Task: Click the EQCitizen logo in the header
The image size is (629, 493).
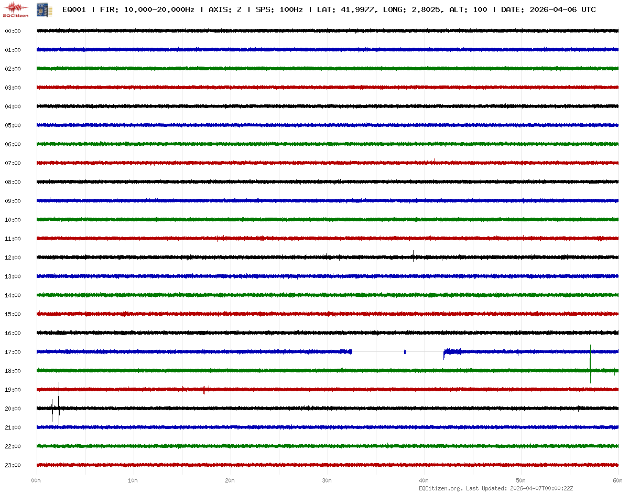Action: tap(16, 9)
